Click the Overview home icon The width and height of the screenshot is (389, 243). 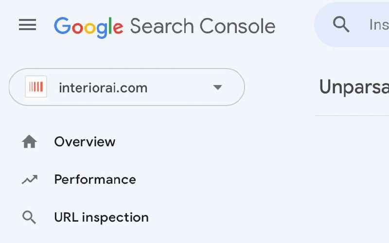[x=29, y=142]
